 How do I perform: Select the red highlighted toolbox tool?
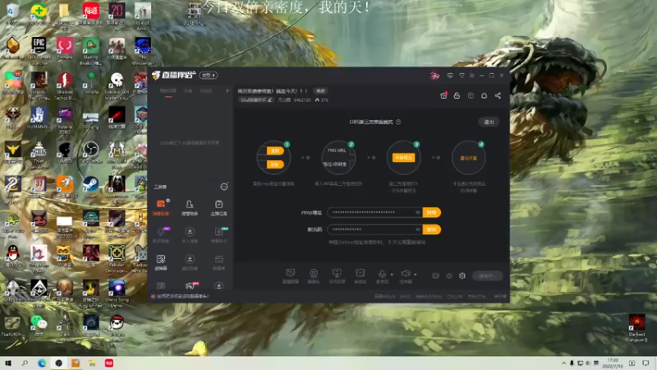[161, 207]
